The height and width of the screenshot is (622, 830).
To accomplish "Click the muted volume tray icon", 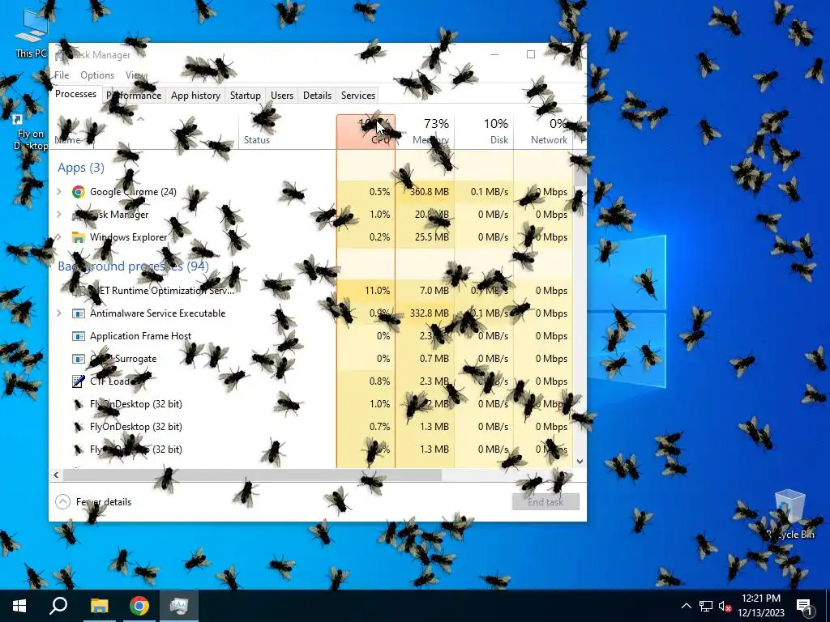I will coord(725,606).
